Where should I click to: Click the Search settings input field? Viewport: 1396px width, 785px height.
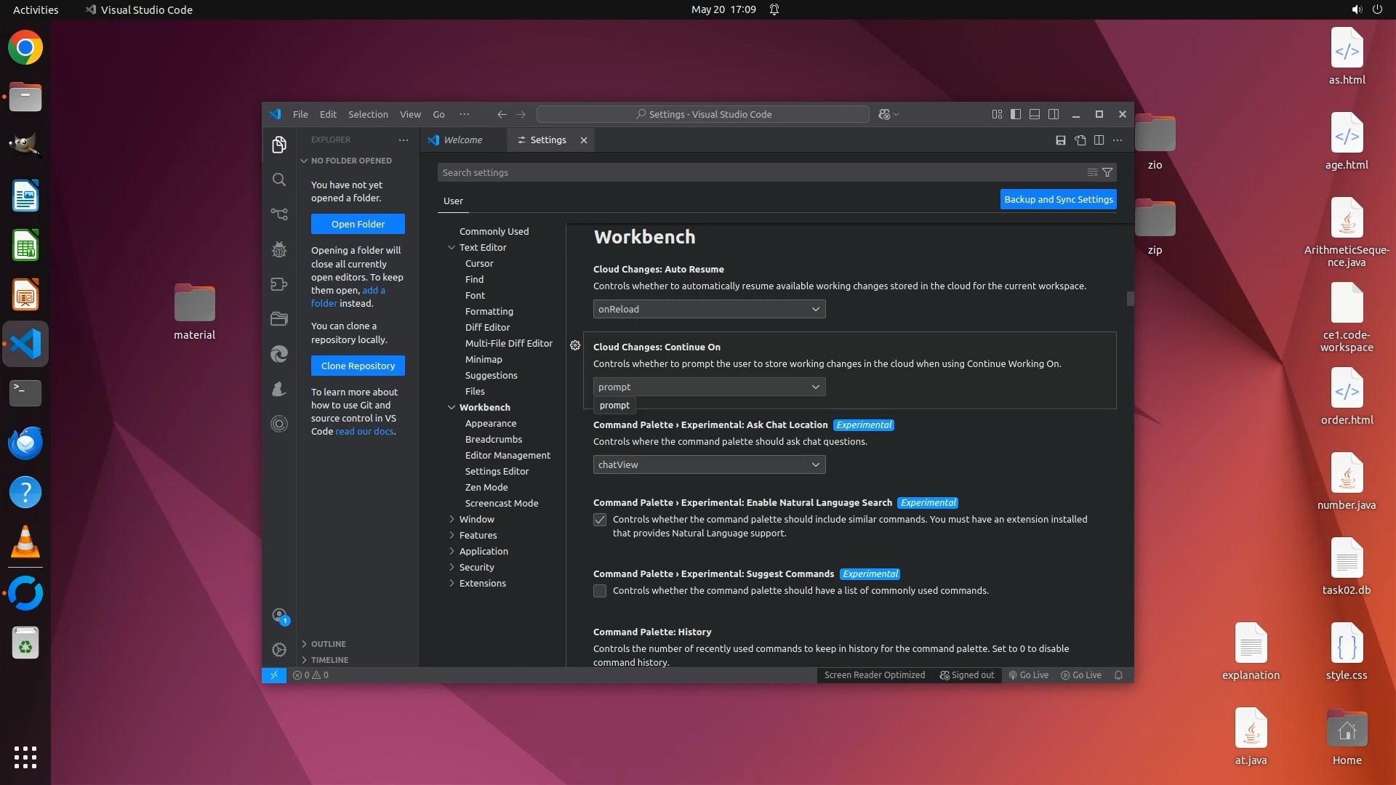point(756,172)
